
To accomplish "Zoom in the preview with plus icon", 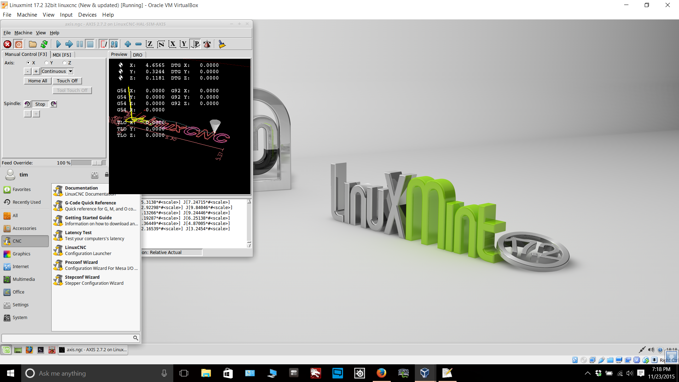I will [x=128, y=44].
